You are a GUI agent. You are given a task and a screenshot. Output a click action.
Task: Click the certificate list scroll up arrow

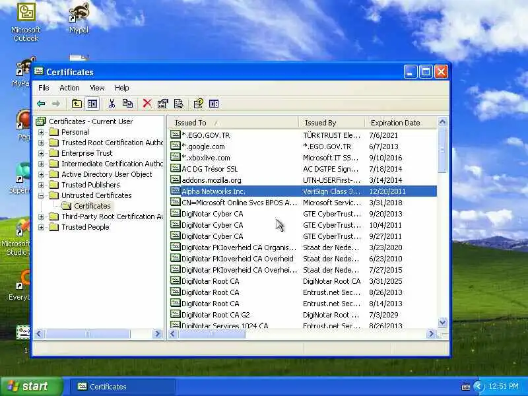point(442,122)
